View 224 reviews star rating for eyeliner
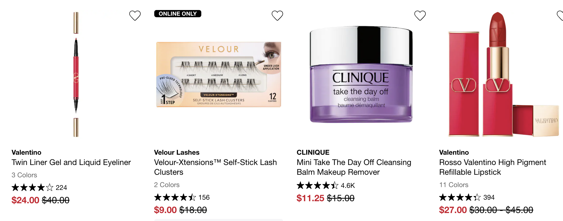This screenshot has width=563, height=221. coord(39,188)
